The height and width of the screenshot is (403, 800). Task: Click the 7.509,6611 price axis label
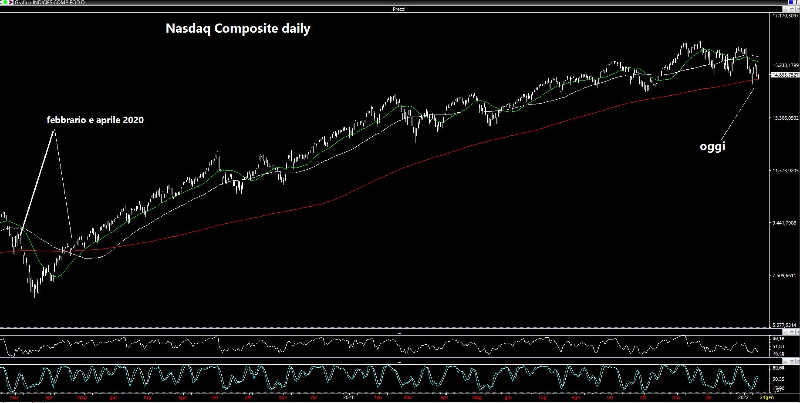point(784,275)
